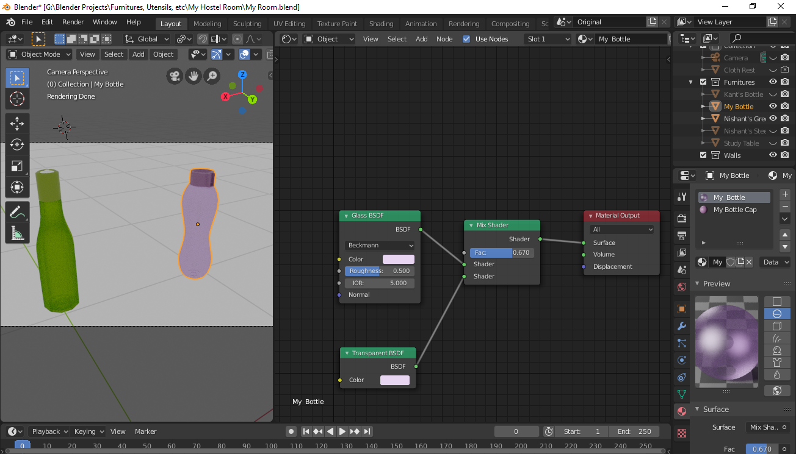Open the Keying popover in timeline
796x454 pixels.
[89, 431]
